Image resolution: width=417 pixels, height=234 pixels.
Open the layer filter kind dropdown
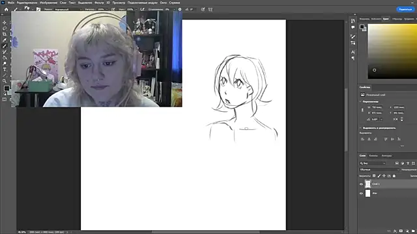click(x=373, y=163)
